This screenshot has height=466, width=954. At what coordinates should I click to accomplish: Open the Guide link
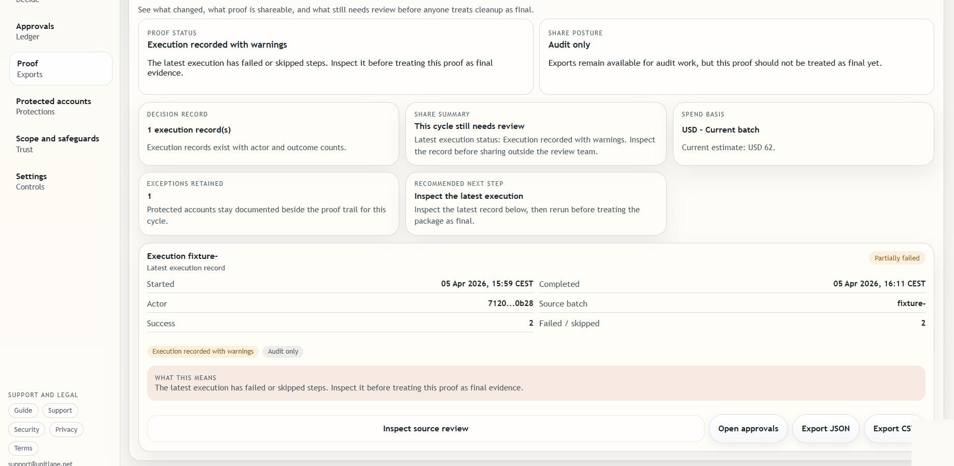click(23, 411)
